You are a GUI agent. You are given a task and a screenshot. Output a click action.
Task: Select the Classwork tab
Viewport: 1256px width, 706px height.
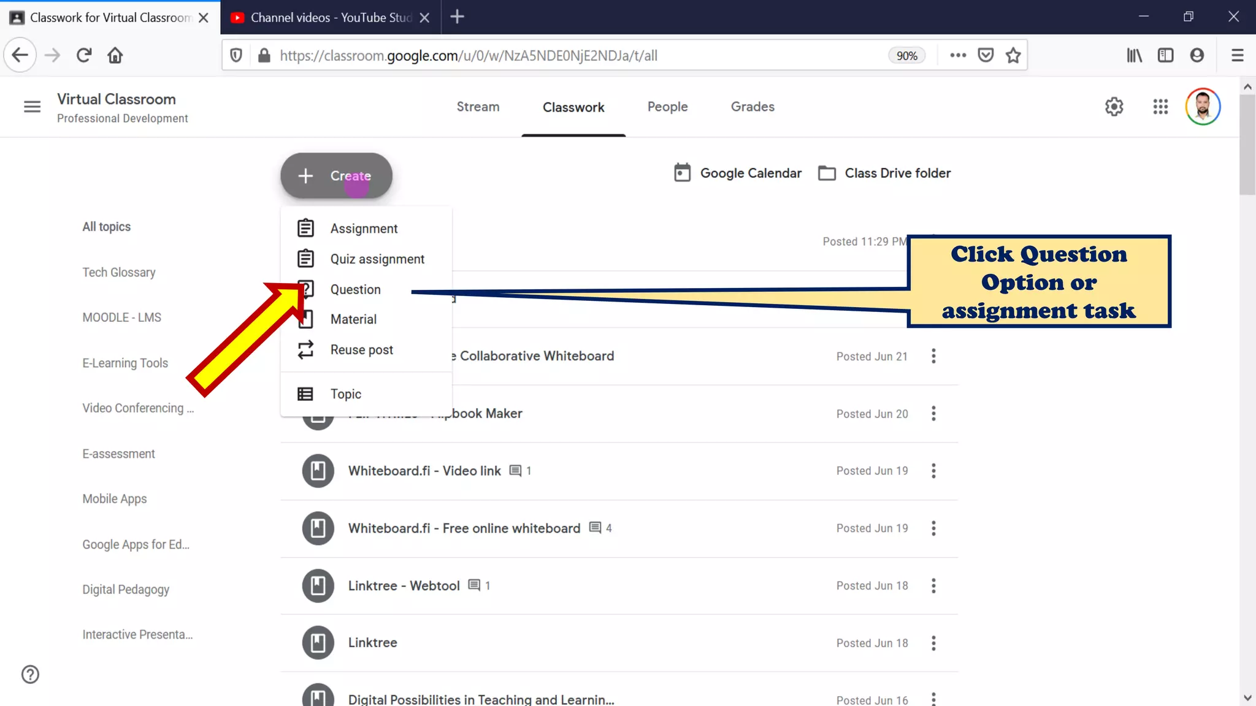coord(573,107)
